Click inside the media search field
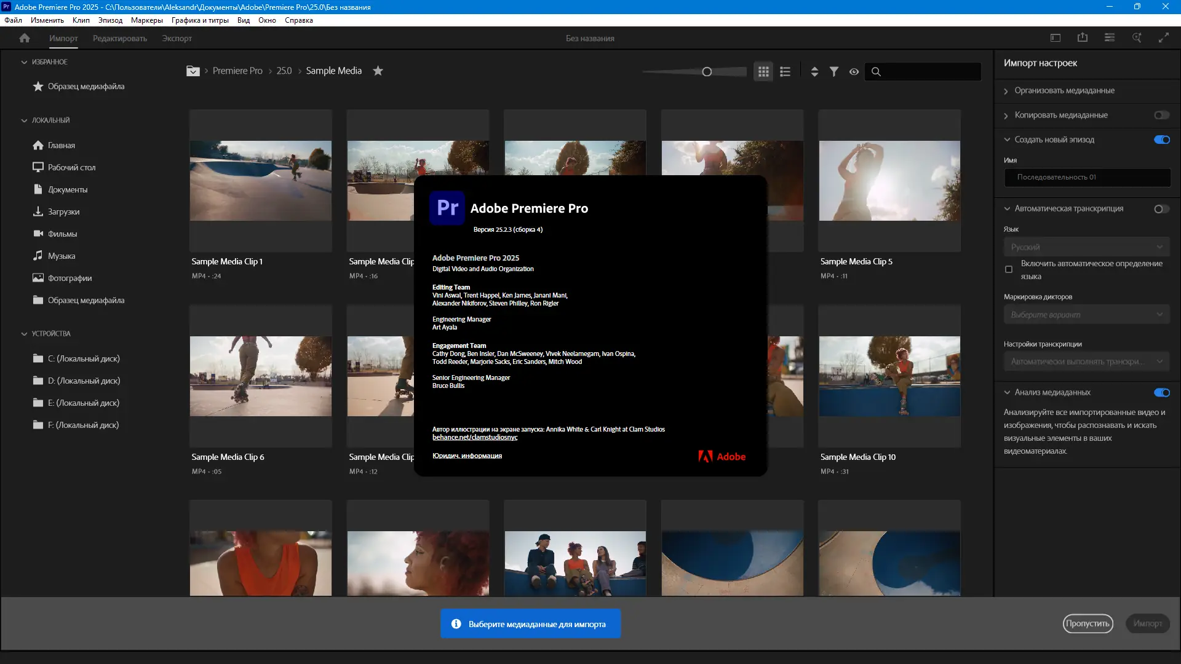1181x664 pixels. [x=923, y=72]
